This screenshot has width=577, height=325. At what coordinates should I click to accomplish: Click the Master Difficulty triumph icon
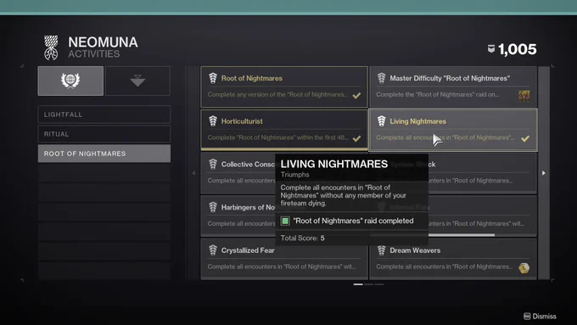pos(381,78)
